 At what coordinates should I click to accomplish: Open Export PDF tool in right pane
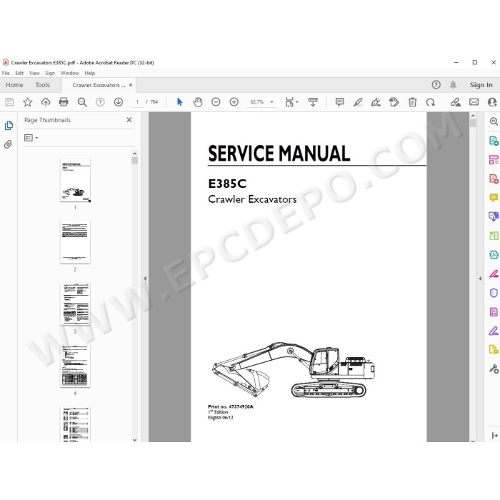click(x=494, y=141)
